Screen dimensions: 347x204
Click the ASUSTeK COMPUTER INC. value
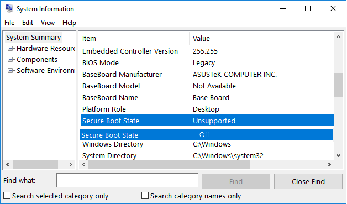235,75
